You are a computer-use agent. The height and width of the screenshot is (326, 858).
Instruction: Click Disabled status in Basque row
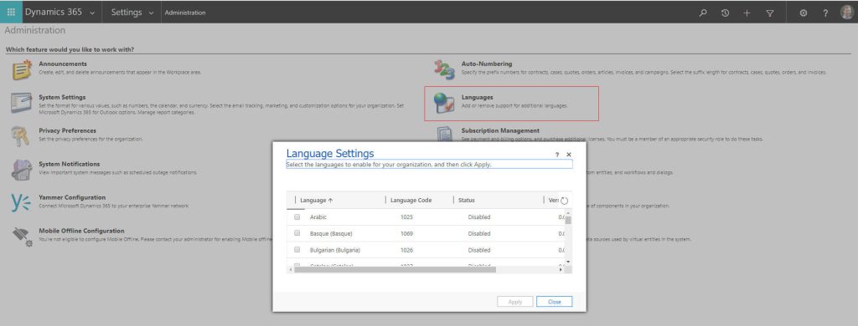click(478, 233)
